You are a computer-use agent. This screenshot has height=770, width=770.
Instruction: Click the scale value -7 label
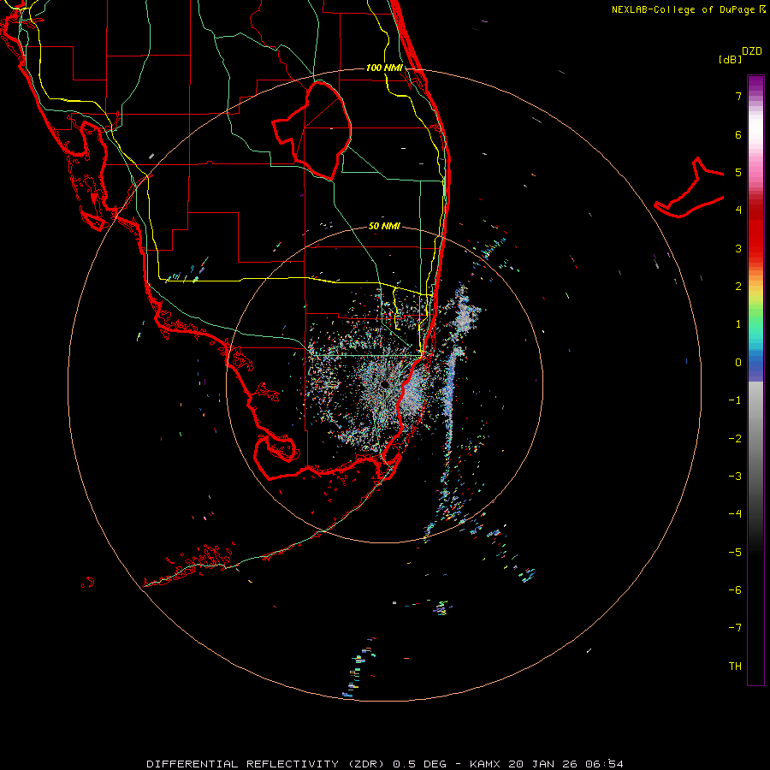click(735, 628)
